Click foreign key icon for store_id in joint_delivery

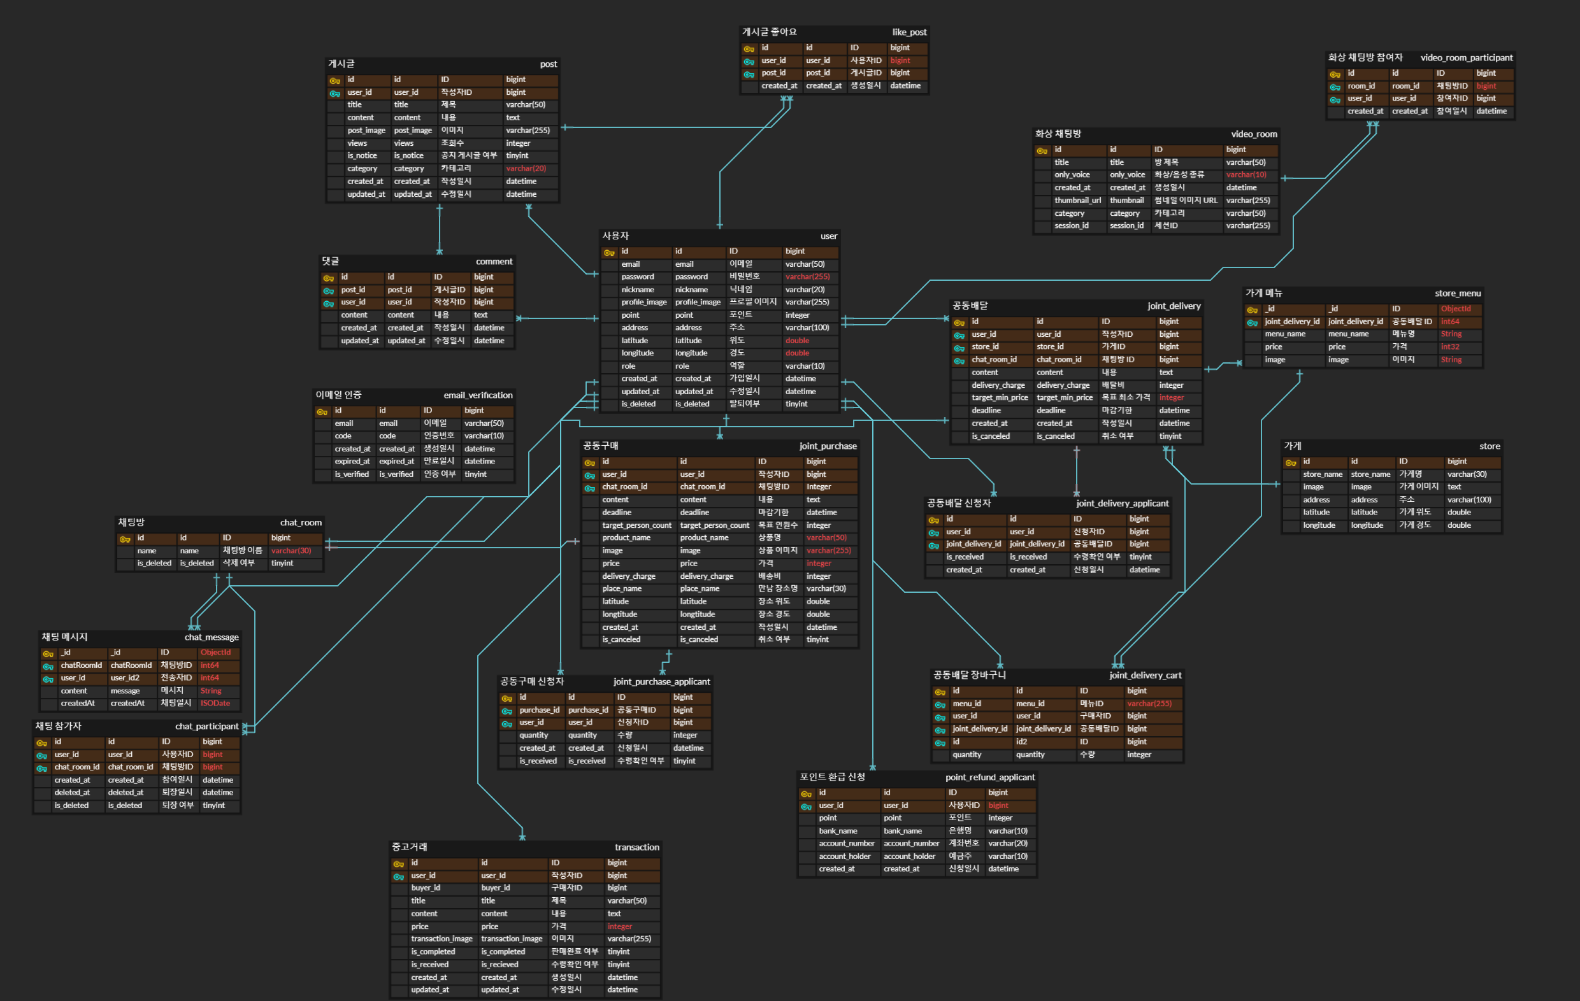tap(959, 348)
